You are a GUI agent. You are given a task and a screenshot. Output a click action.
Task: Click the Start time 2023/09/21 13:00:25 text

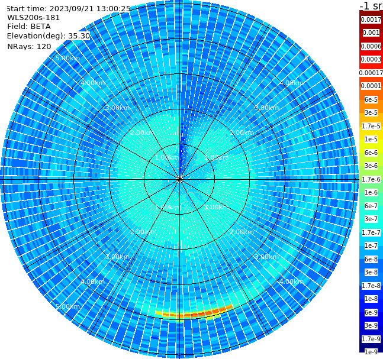pyautogui.click(x=68, y=9)
